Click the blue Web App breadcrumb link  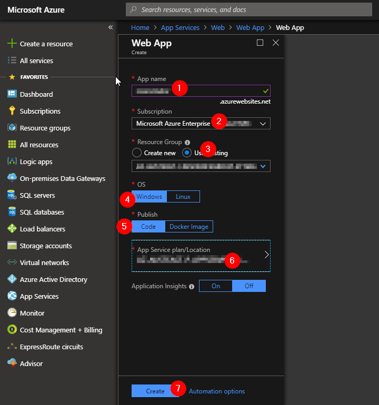(x=250, y=28)
